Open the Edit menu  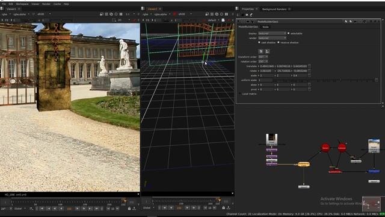coord(11,4)
